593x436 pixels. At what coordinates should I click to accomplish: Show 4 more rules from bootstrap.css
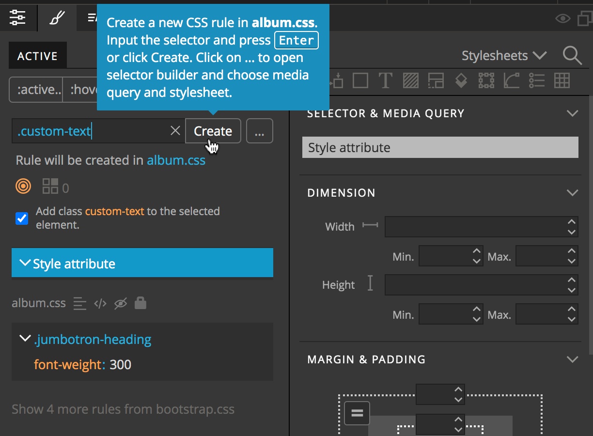coord(123,409)
